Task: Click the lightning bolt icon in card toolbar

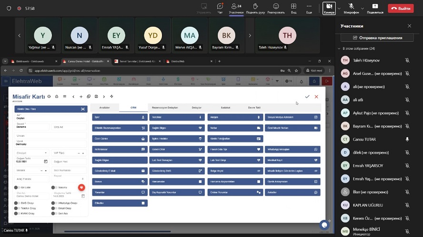Action: [111, 97]
